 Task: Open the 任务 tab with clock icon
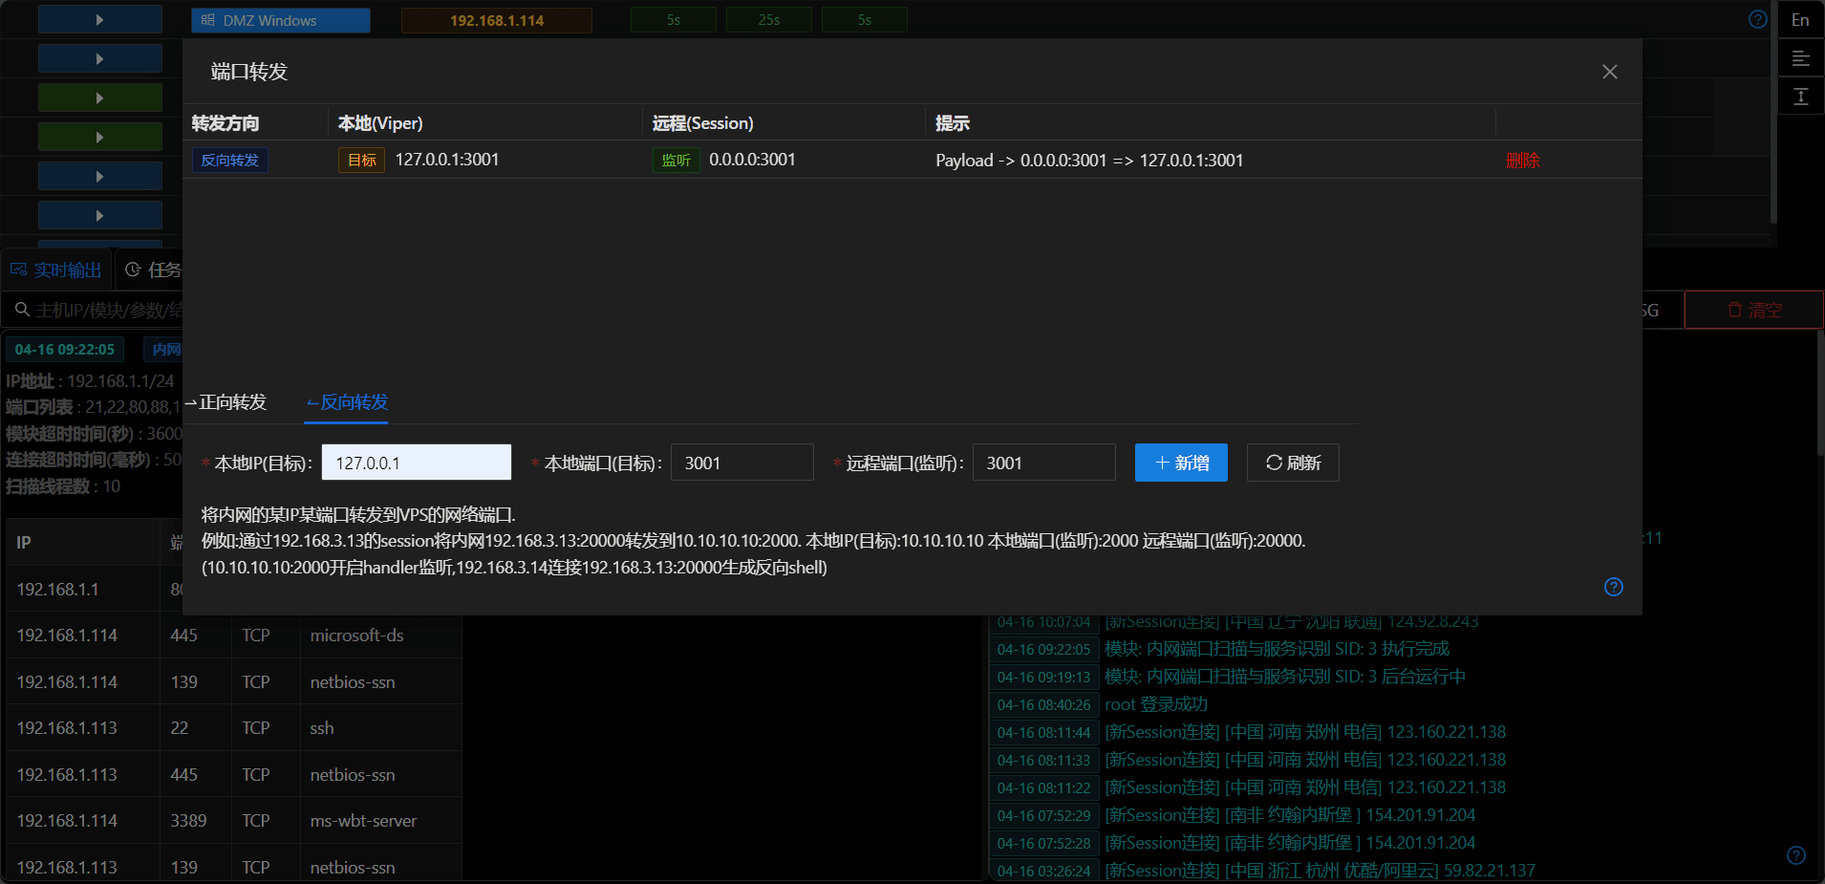(x=154, y=270)
